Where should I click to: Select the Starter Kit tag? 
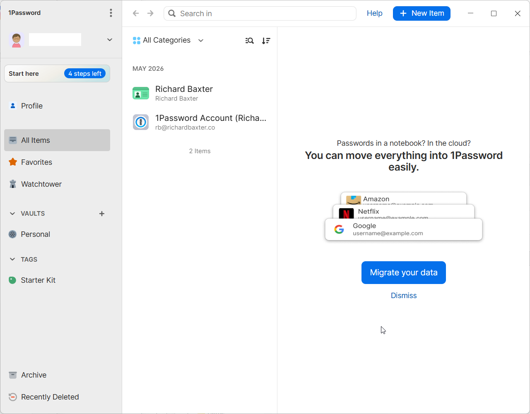[x=57, y=280]
